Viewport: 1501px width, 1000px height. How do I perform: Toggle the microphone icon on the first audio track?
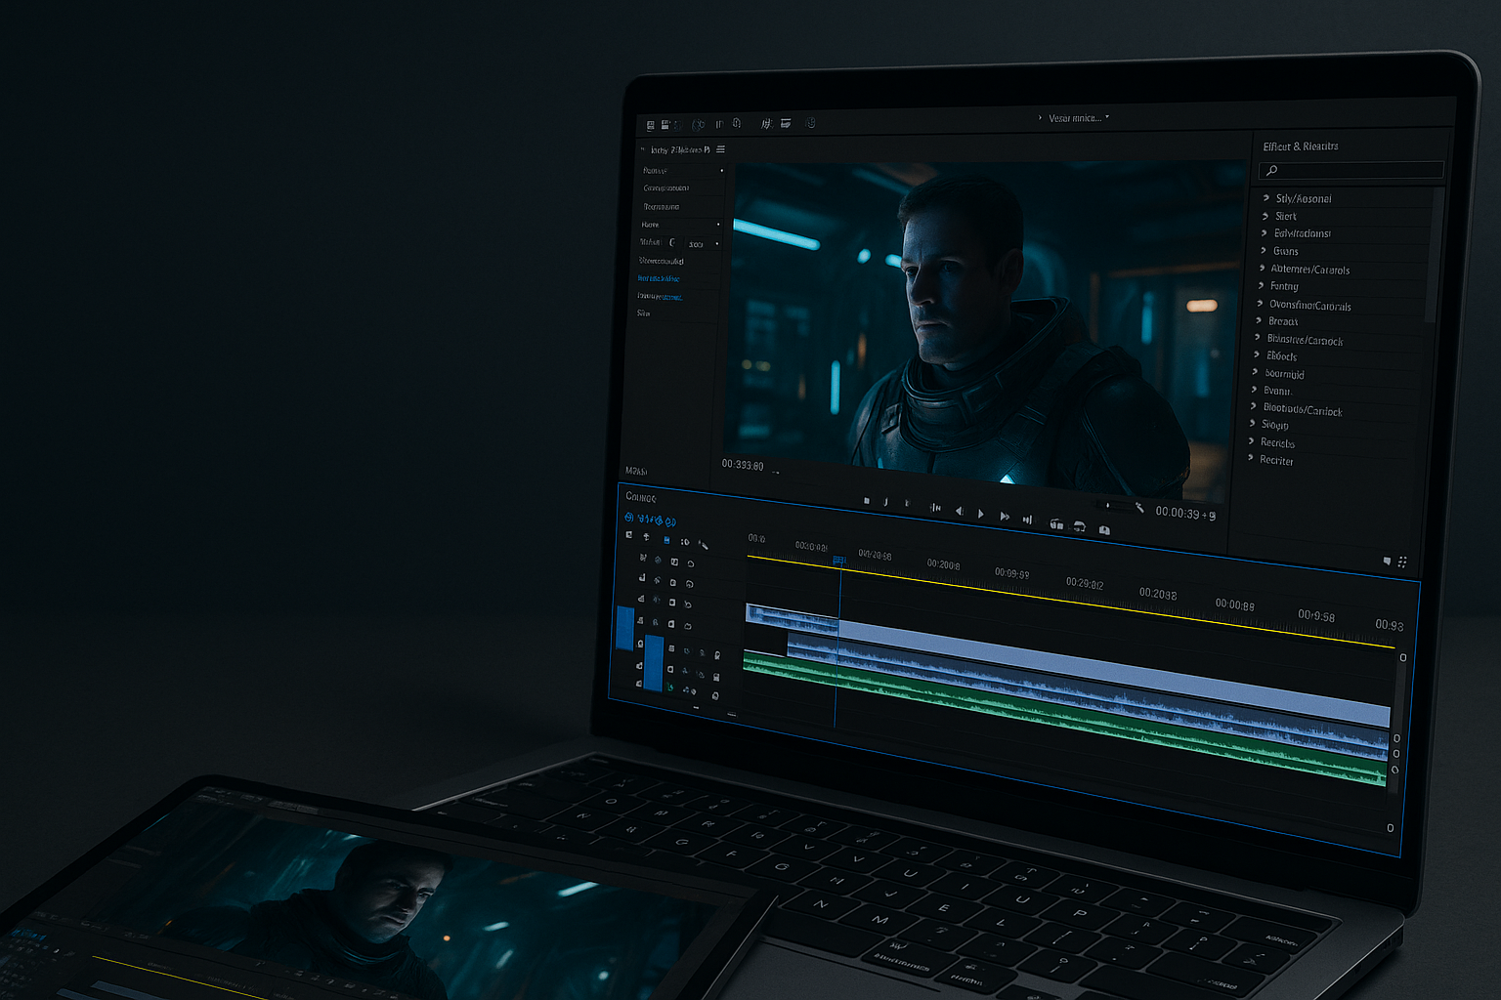(717, 655)
